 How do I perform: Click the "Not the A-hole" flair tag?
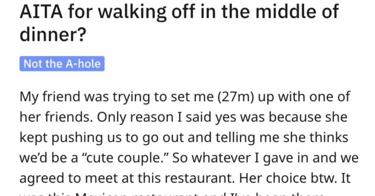point(62,64)
